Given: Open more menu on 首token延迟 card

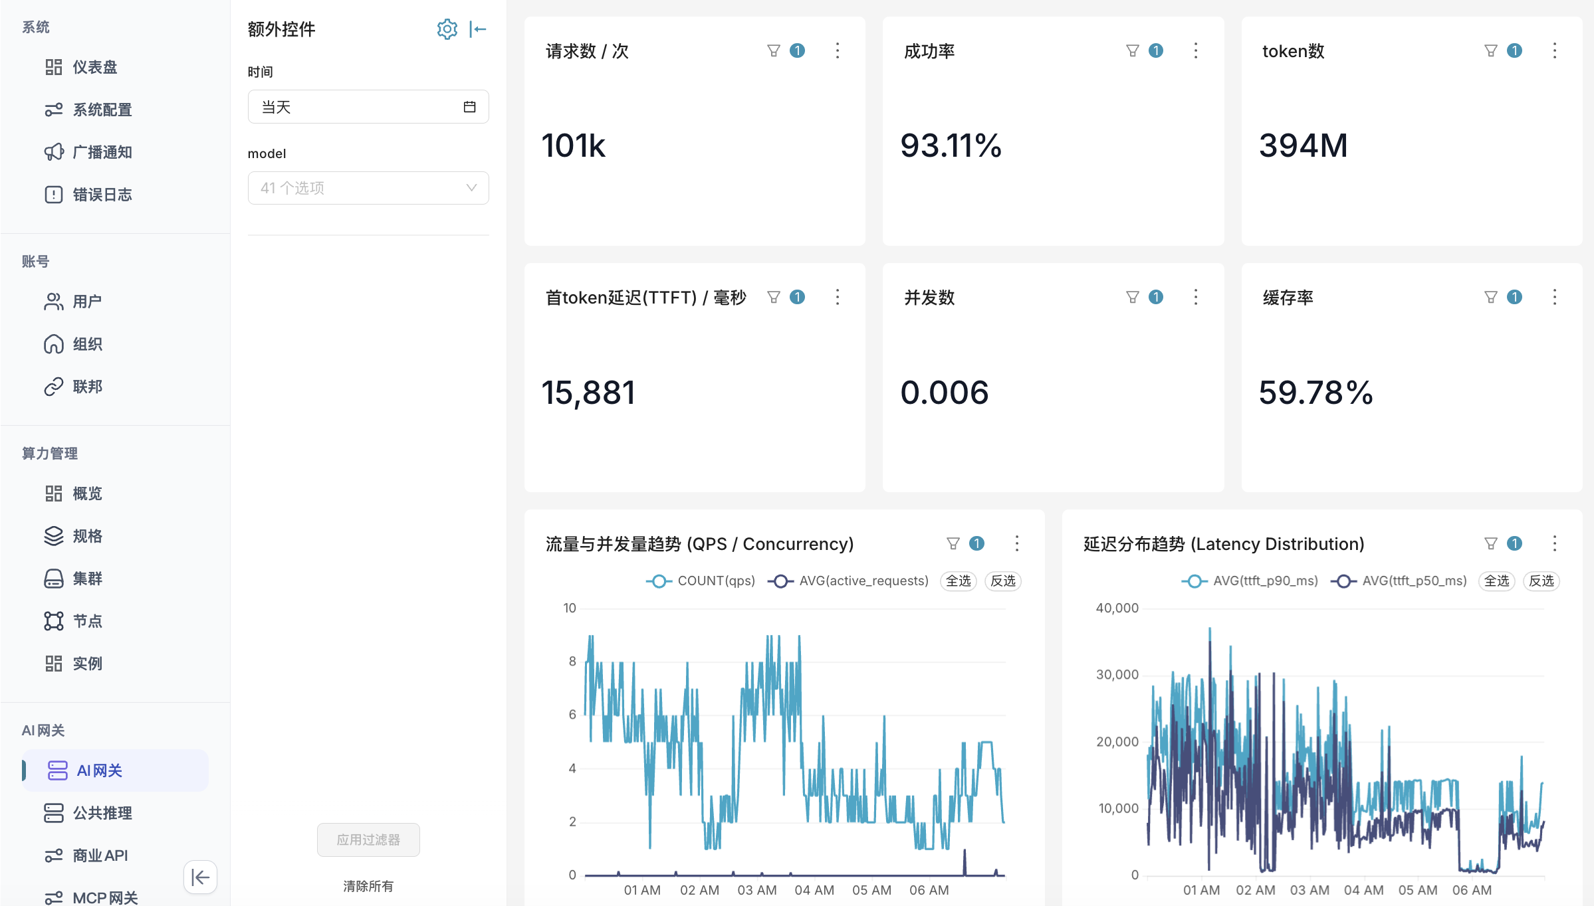Looking at the screenshot, I should coord(837,297).
